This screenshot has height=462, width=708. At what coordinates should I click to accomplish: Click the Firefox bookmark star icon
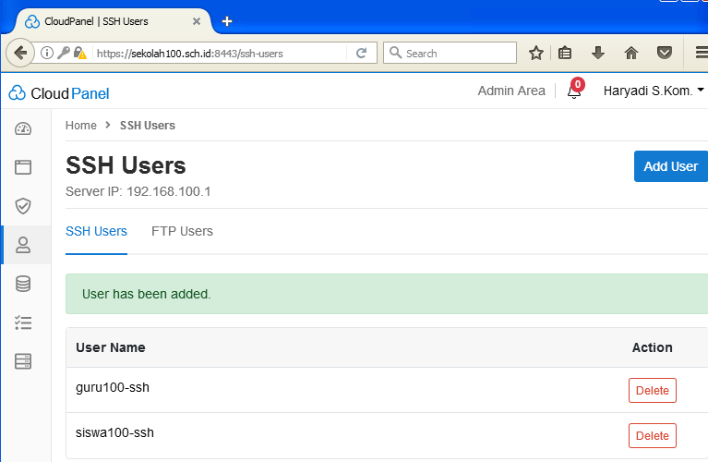(x=535, y=54)
